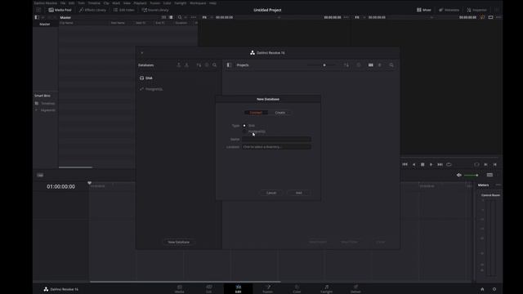Open Project Settings gear icon
The height and width of the screenshot is (294, 523).
coord(494,289)
